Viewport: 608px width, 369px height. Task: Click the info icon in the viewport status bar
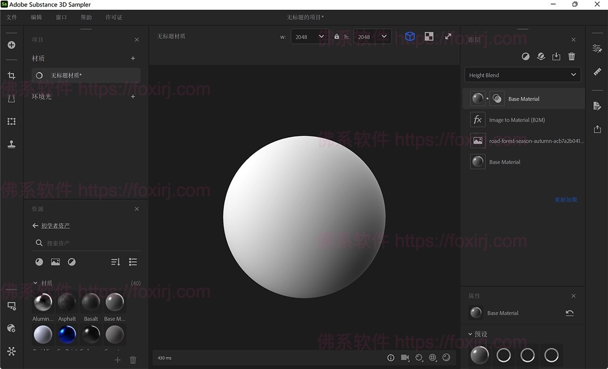[391, 357]
